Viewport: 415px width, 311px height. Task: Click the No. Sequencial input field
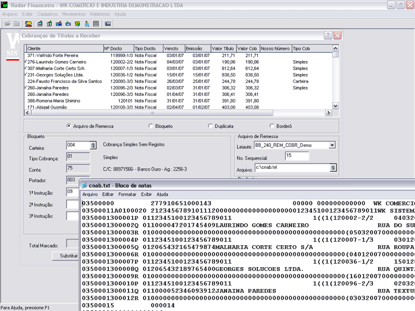coord(296,156)
